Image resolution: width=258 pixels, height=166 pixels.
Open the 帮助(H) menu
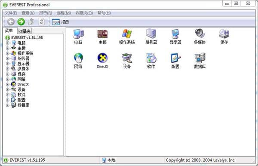point(104,13)
